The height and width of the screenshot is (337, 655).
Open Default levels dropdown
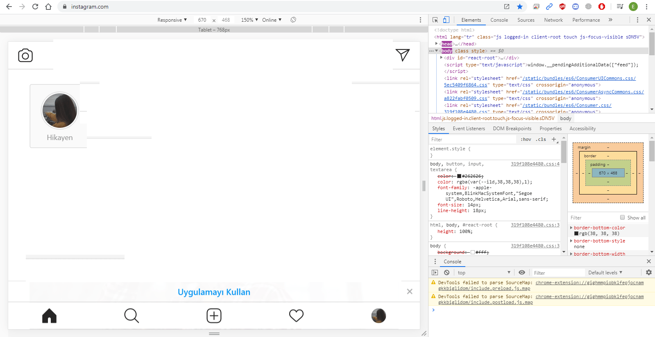[605, 273]
